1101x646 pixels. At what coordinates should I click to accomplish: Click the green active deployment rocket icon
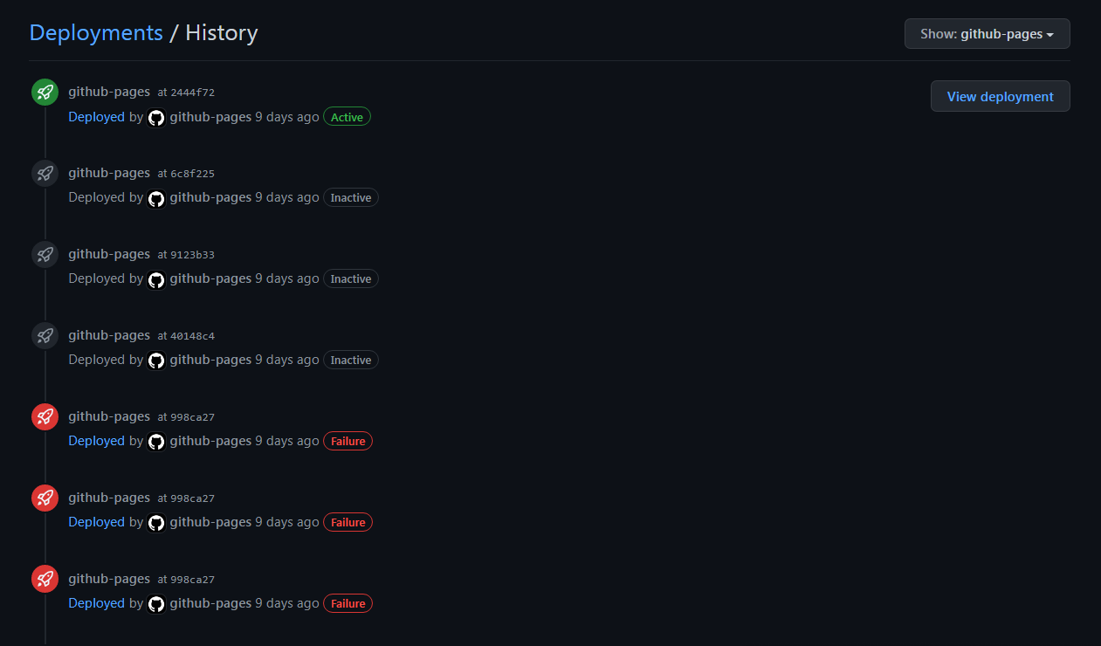pos(45,92)
